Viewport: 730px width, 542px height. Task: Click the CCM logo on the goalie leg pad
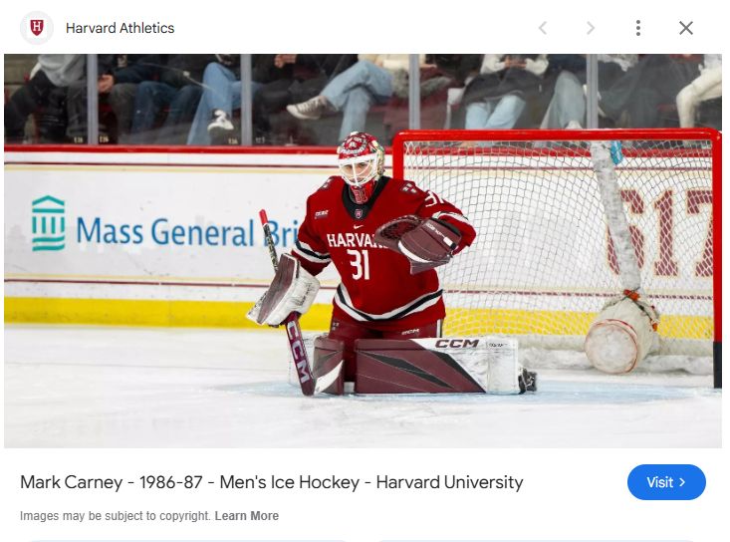456,344
